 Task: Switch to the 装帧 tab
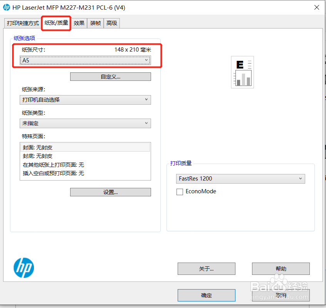96,23
